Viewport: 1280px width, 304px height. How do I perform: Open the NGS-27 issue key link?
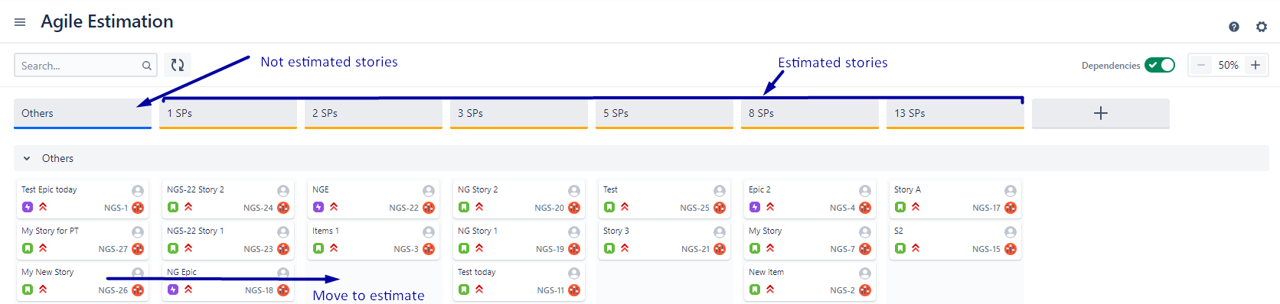tap(113, 249)
